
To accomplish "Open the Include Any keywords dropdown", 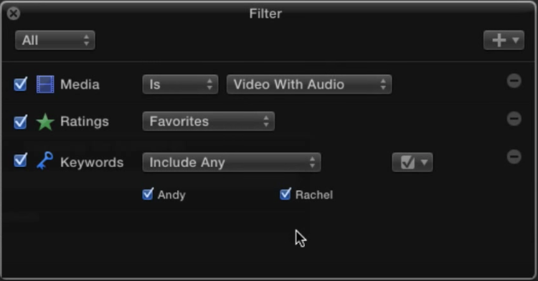I will tap(232, 163).
